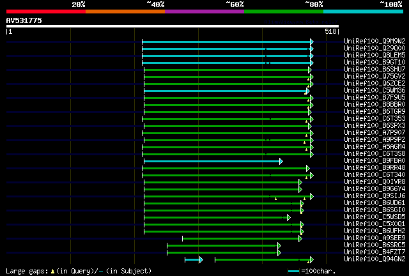This screenshot has height=276, width=409.
Task: Click the cyan alignment bar for Q9M9W2
Action: [x=226, y=42]
